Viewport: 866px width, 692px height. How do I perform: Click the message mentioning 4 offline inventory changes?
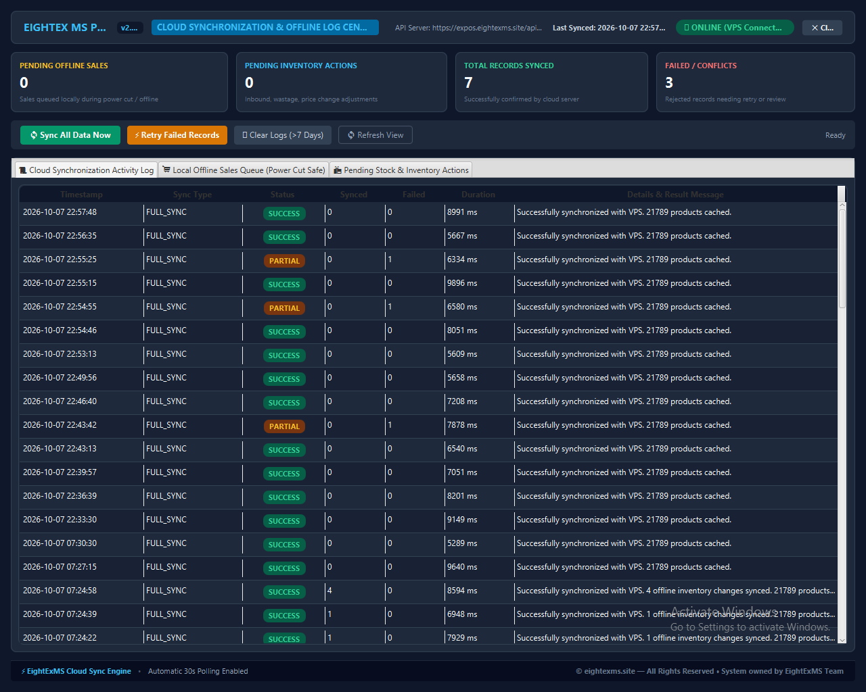[x=675, y=591]
